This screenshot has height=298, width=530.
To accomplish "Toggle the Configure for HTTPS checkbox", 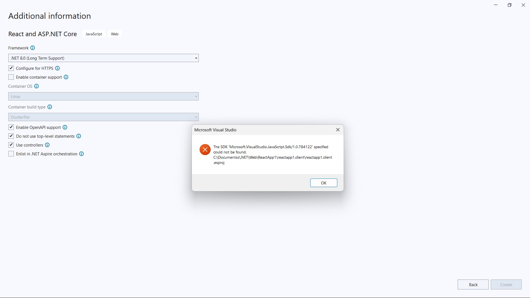I will click(11, 68).
